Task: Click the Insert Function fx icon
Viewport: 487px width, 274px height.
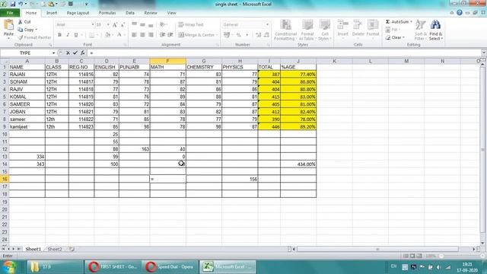Action: [83, 53]
